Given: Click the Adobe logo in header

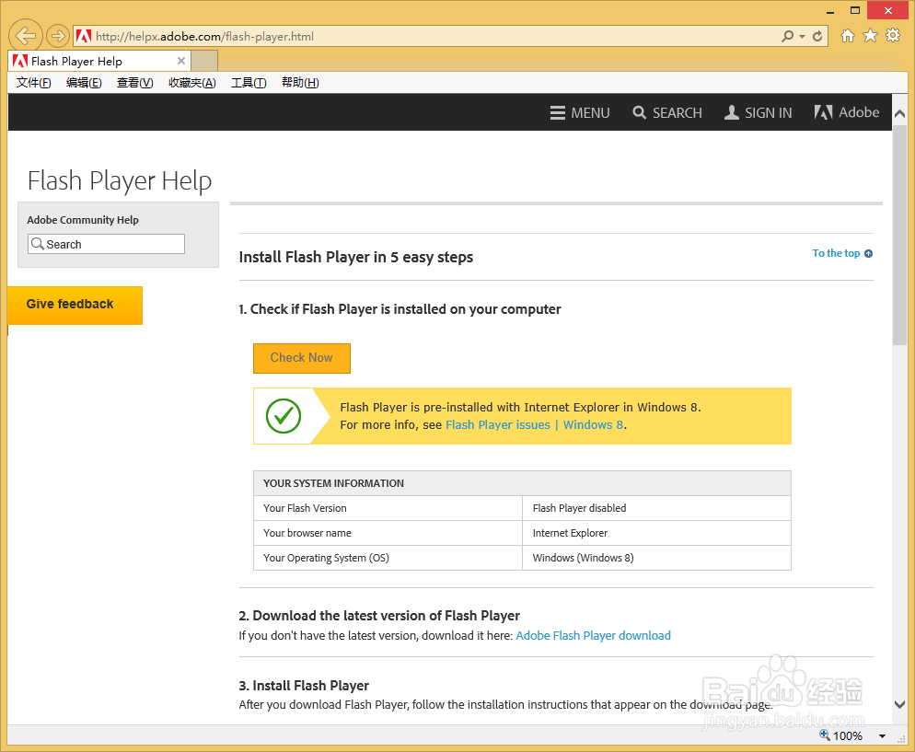Looking at the screenshot, I should (x=847, y=112).
